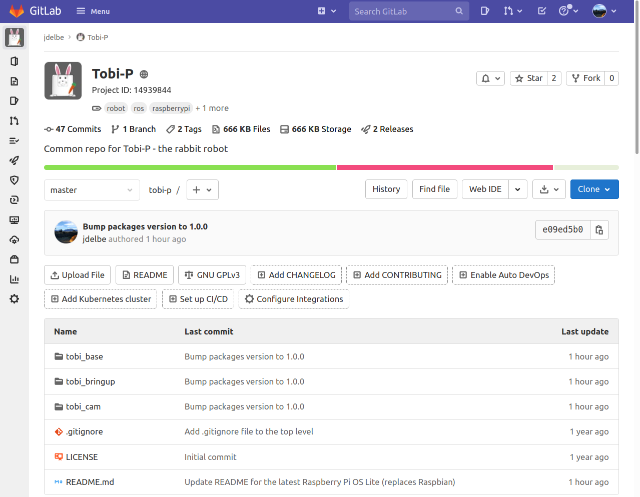Click Upload File button

(x=78, y=275)
